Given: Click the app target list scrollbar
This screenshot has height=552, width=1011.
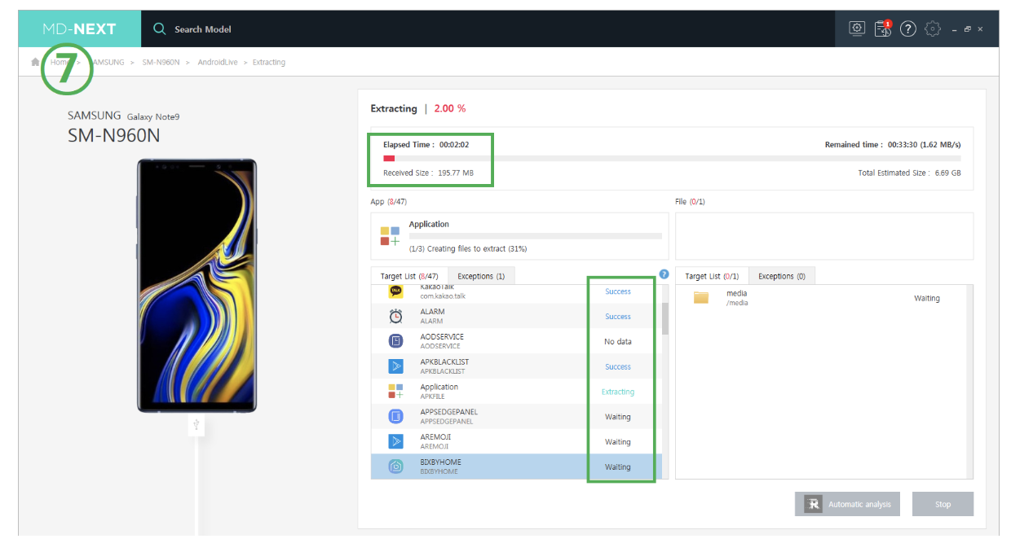Looking at the screenshot, I should [x=664, y=318].
